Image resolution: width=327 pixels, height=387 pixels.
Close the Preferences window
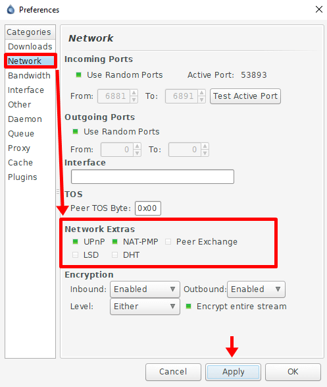[319, 9]
